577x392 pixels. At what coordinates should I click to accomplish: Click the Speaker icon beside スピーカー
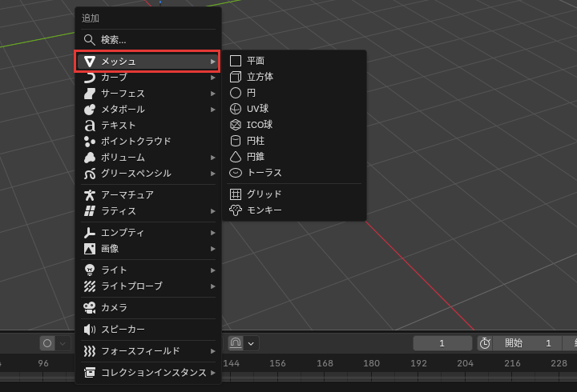tap(90, 329)
